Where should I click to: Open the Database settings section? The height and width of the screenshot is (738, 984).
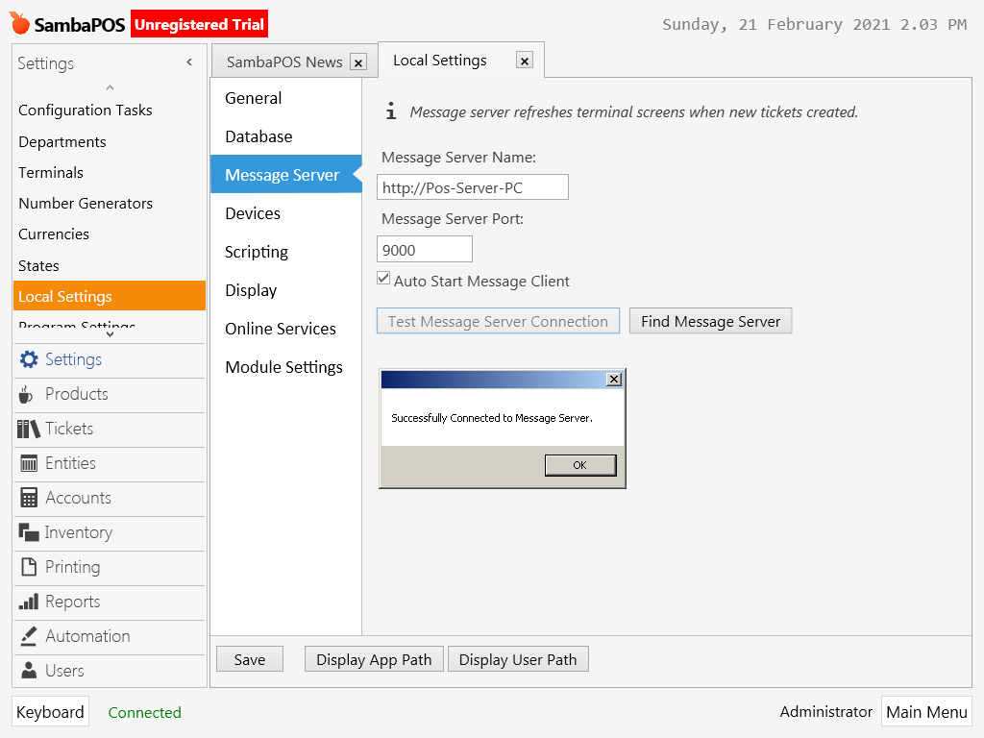coord(286,136)
